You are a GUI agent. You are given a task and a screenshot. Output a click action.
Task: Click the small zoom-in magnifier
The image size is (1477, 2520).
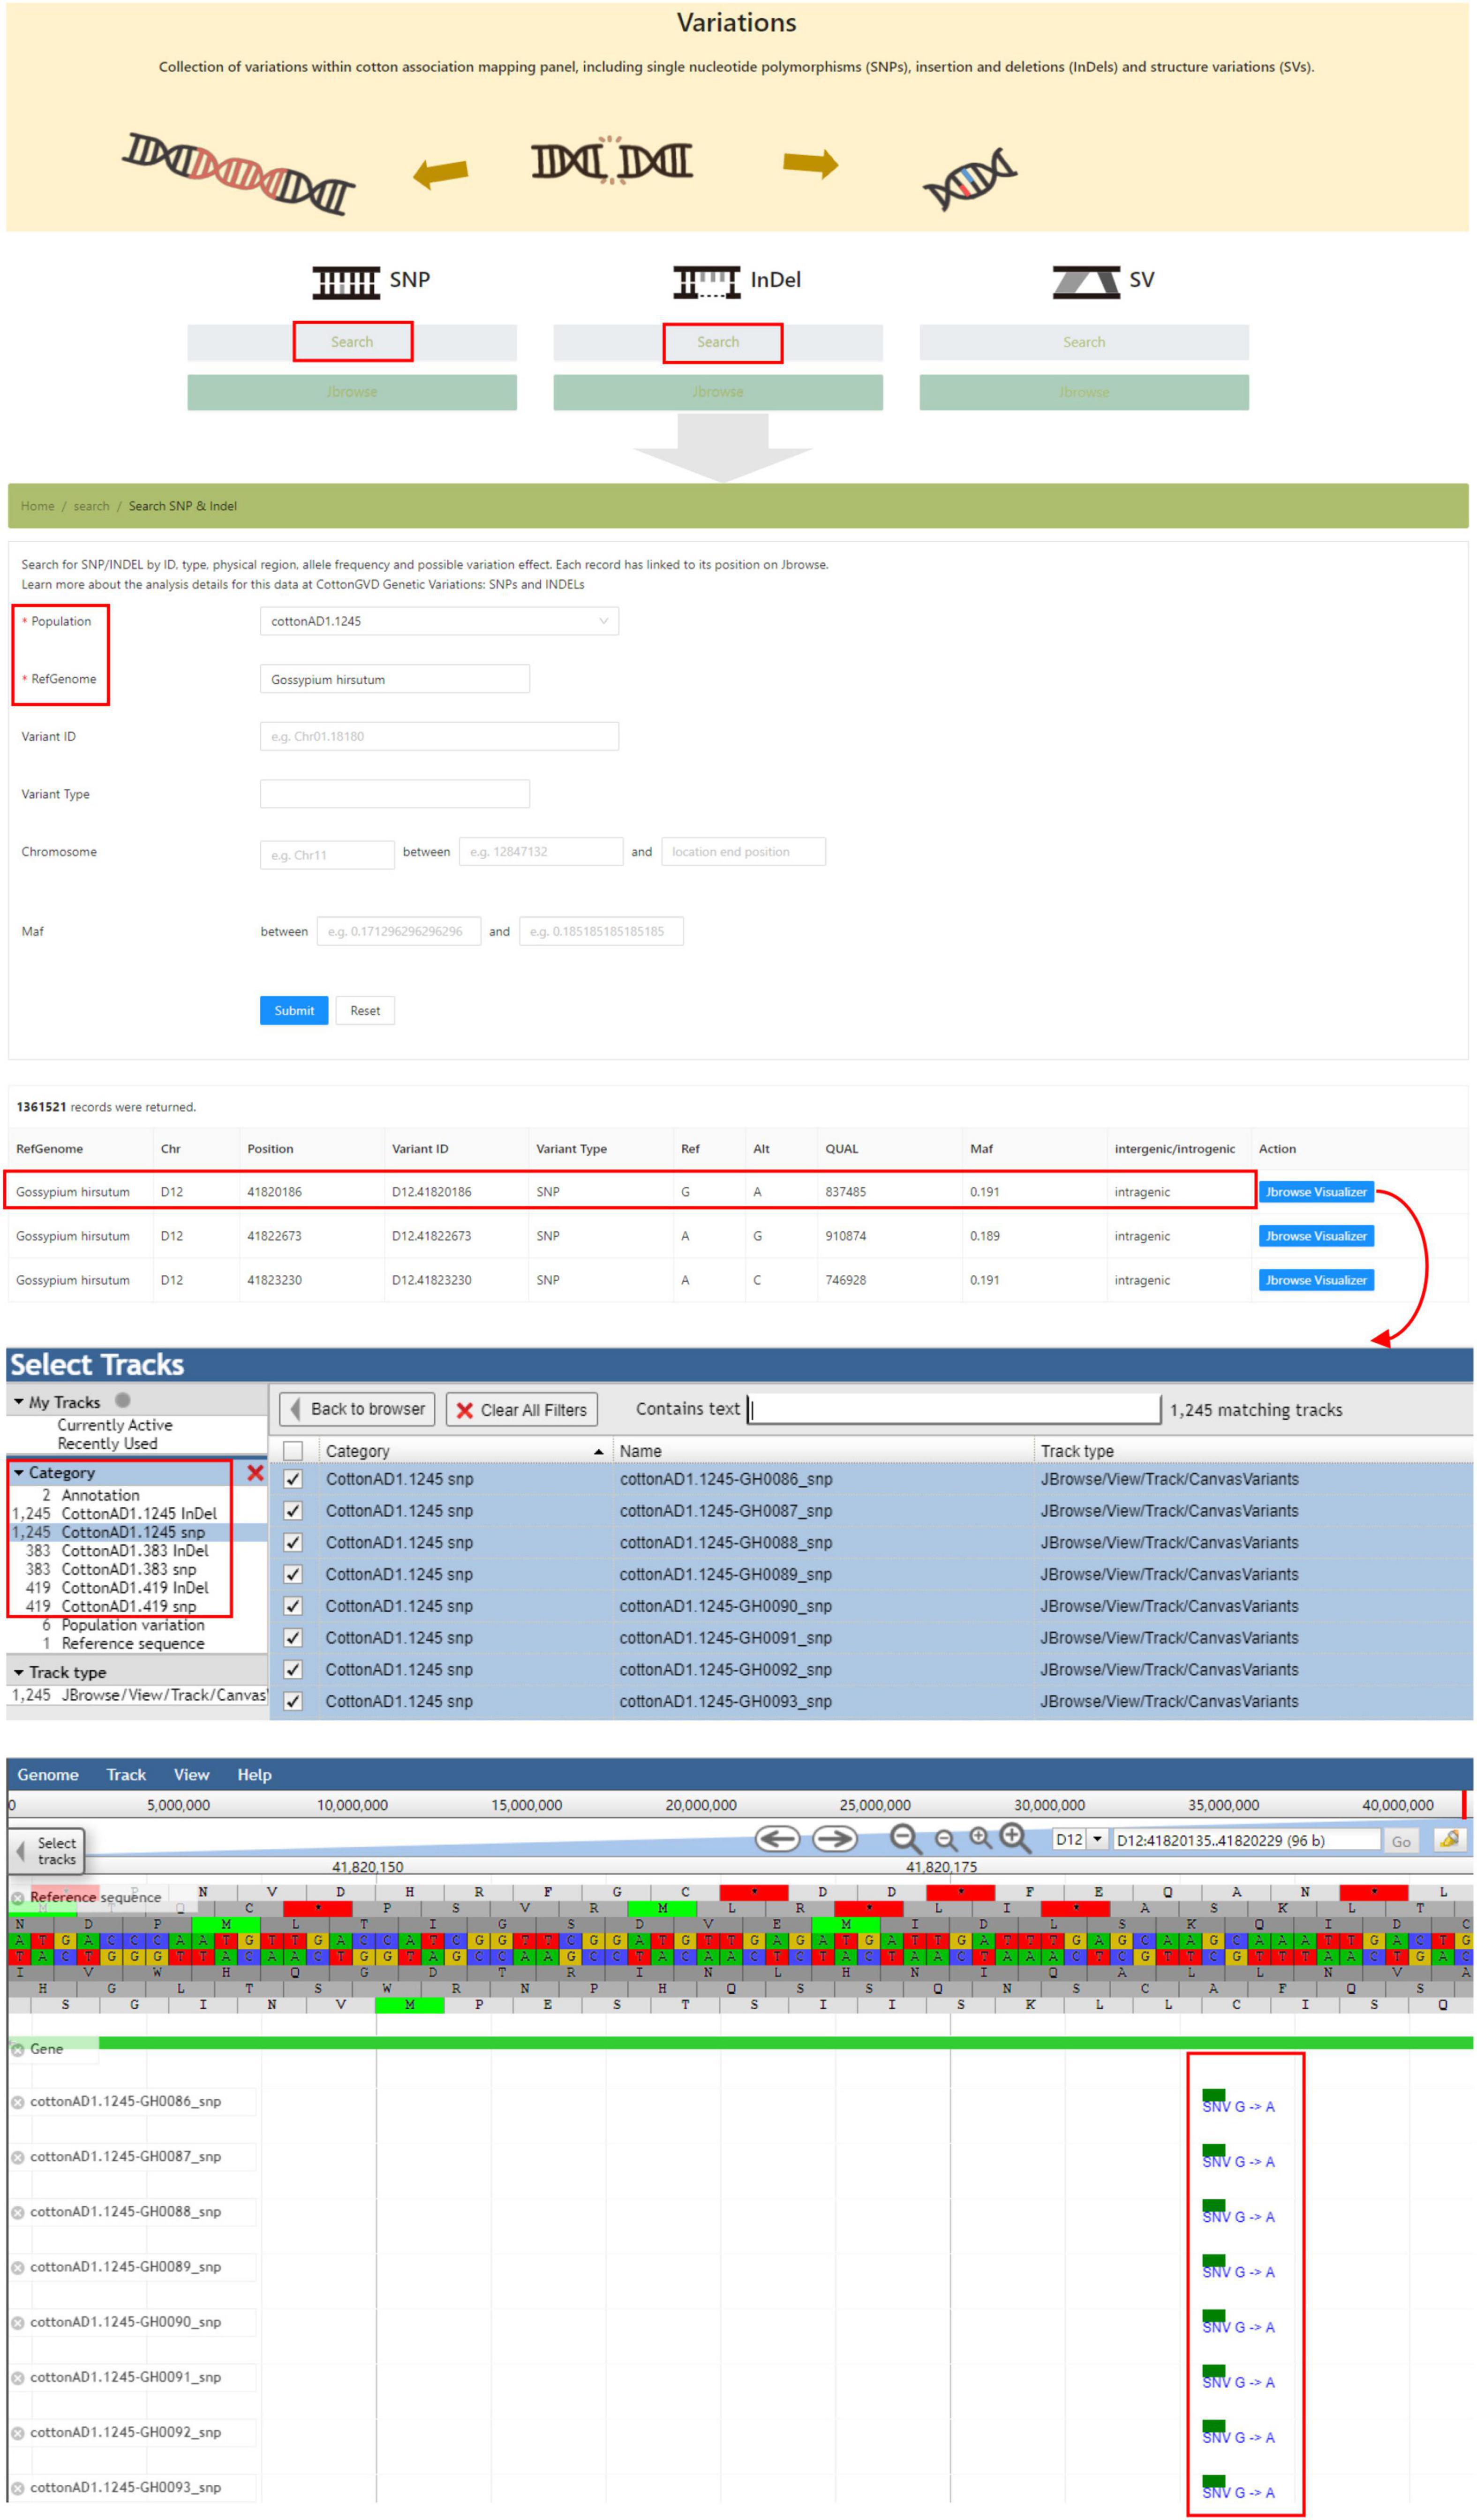tap(980, 1837)
